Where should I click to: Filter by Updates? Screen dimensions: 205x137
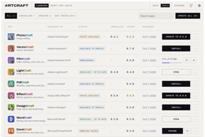tap(45, 16)
